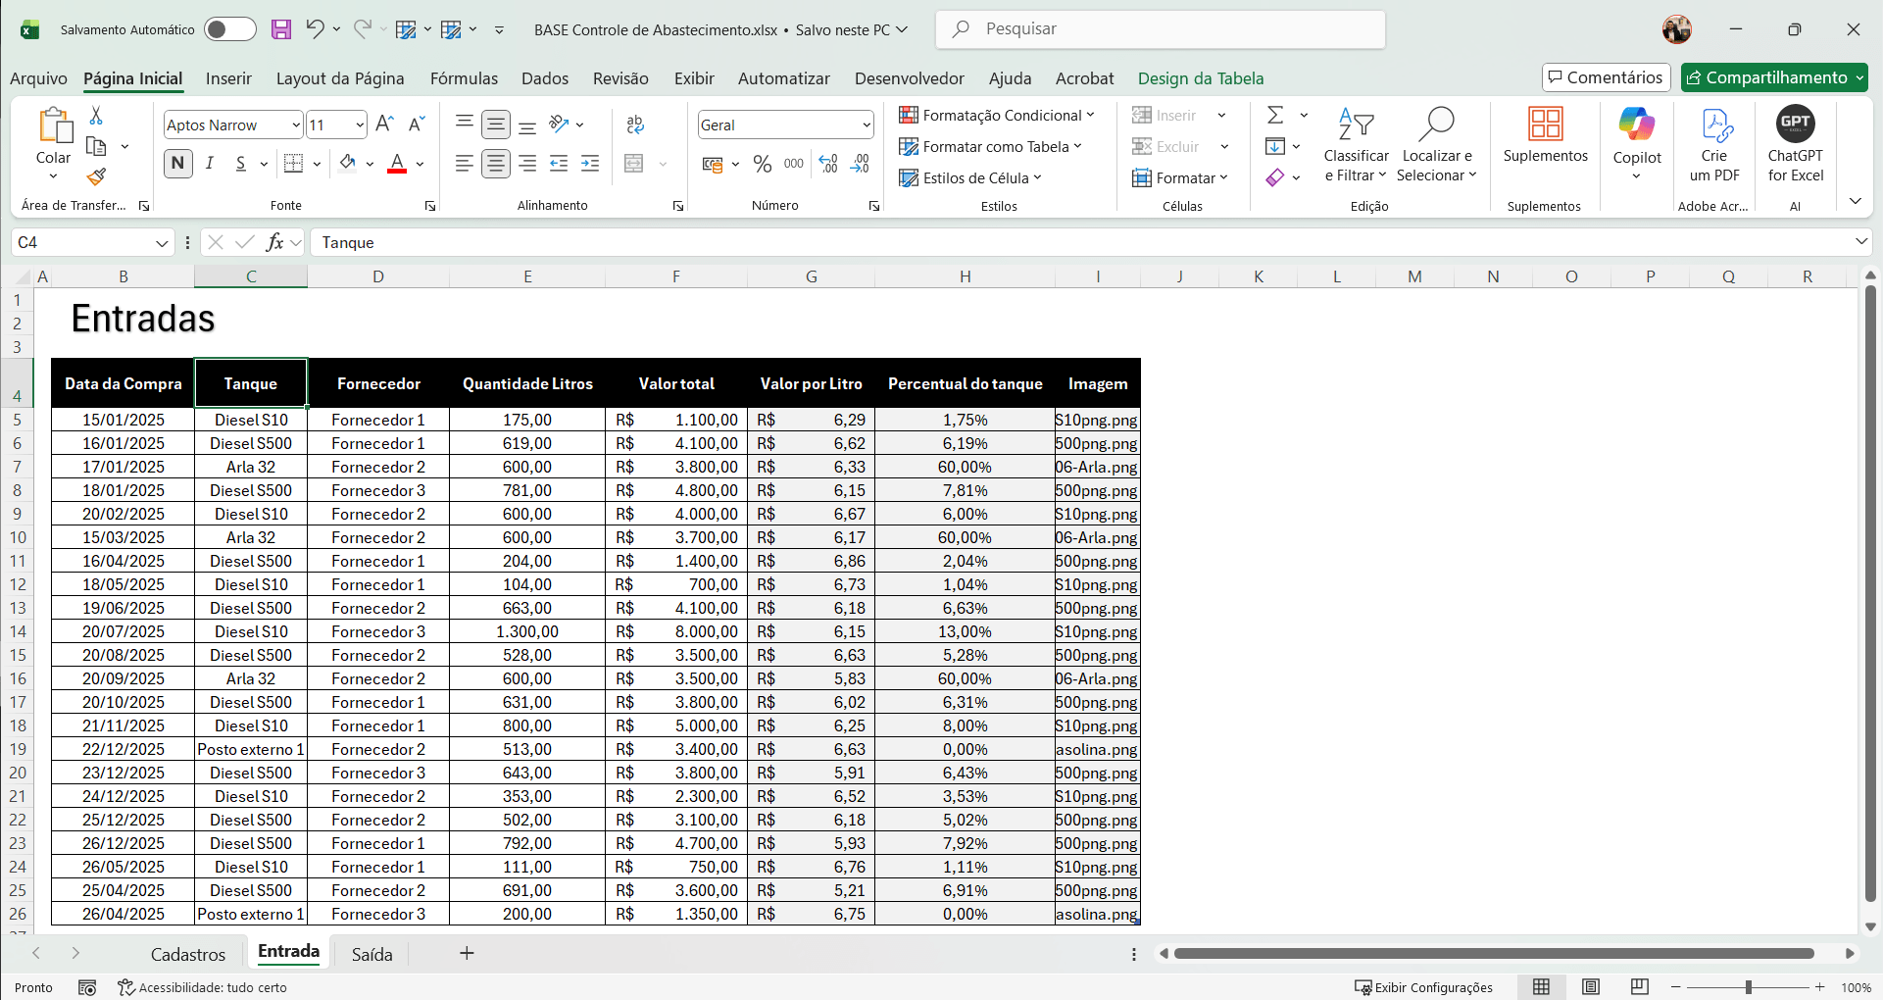Viewport: 1883px width, 1000px height.
Task: Toggle bold on the selected cell
Action: [x=177, y=164]
